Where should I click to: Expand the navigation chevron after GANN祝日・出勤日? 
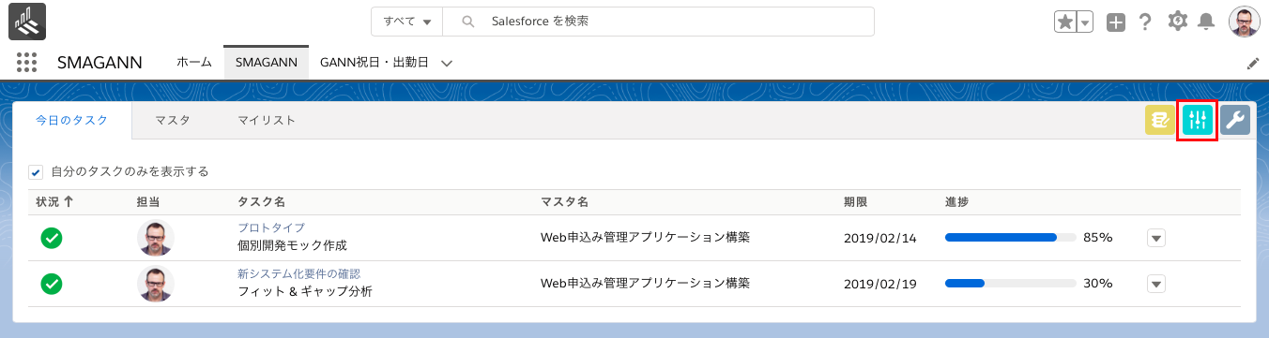coord(447,64)
